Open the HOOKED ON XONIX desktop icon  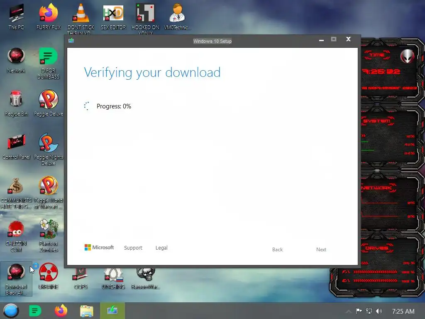145,18
